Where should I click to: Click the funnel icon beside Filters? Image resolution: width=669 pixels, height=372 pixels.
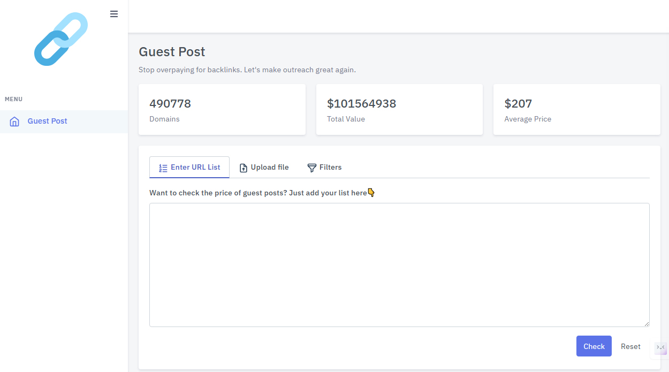coord(311,168)
